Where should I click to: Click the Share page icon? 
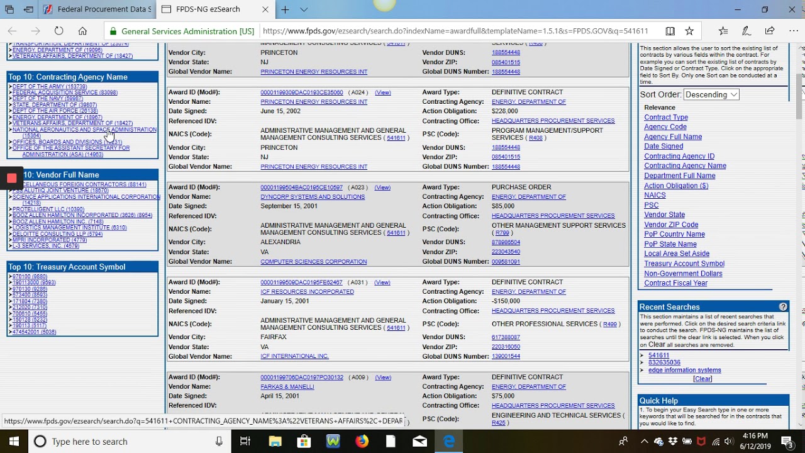pos(770,31)
